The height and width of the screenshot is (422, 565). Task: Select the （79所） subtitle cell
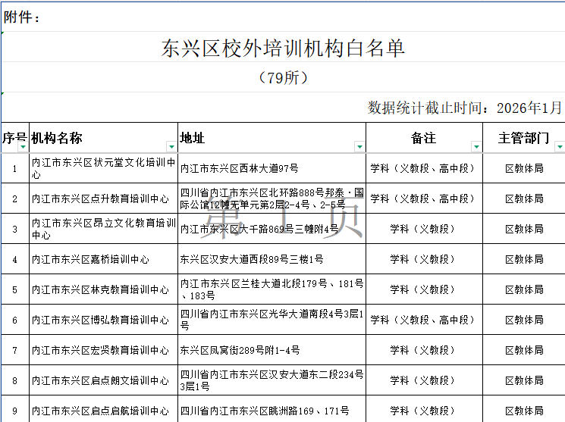(283, 77)
